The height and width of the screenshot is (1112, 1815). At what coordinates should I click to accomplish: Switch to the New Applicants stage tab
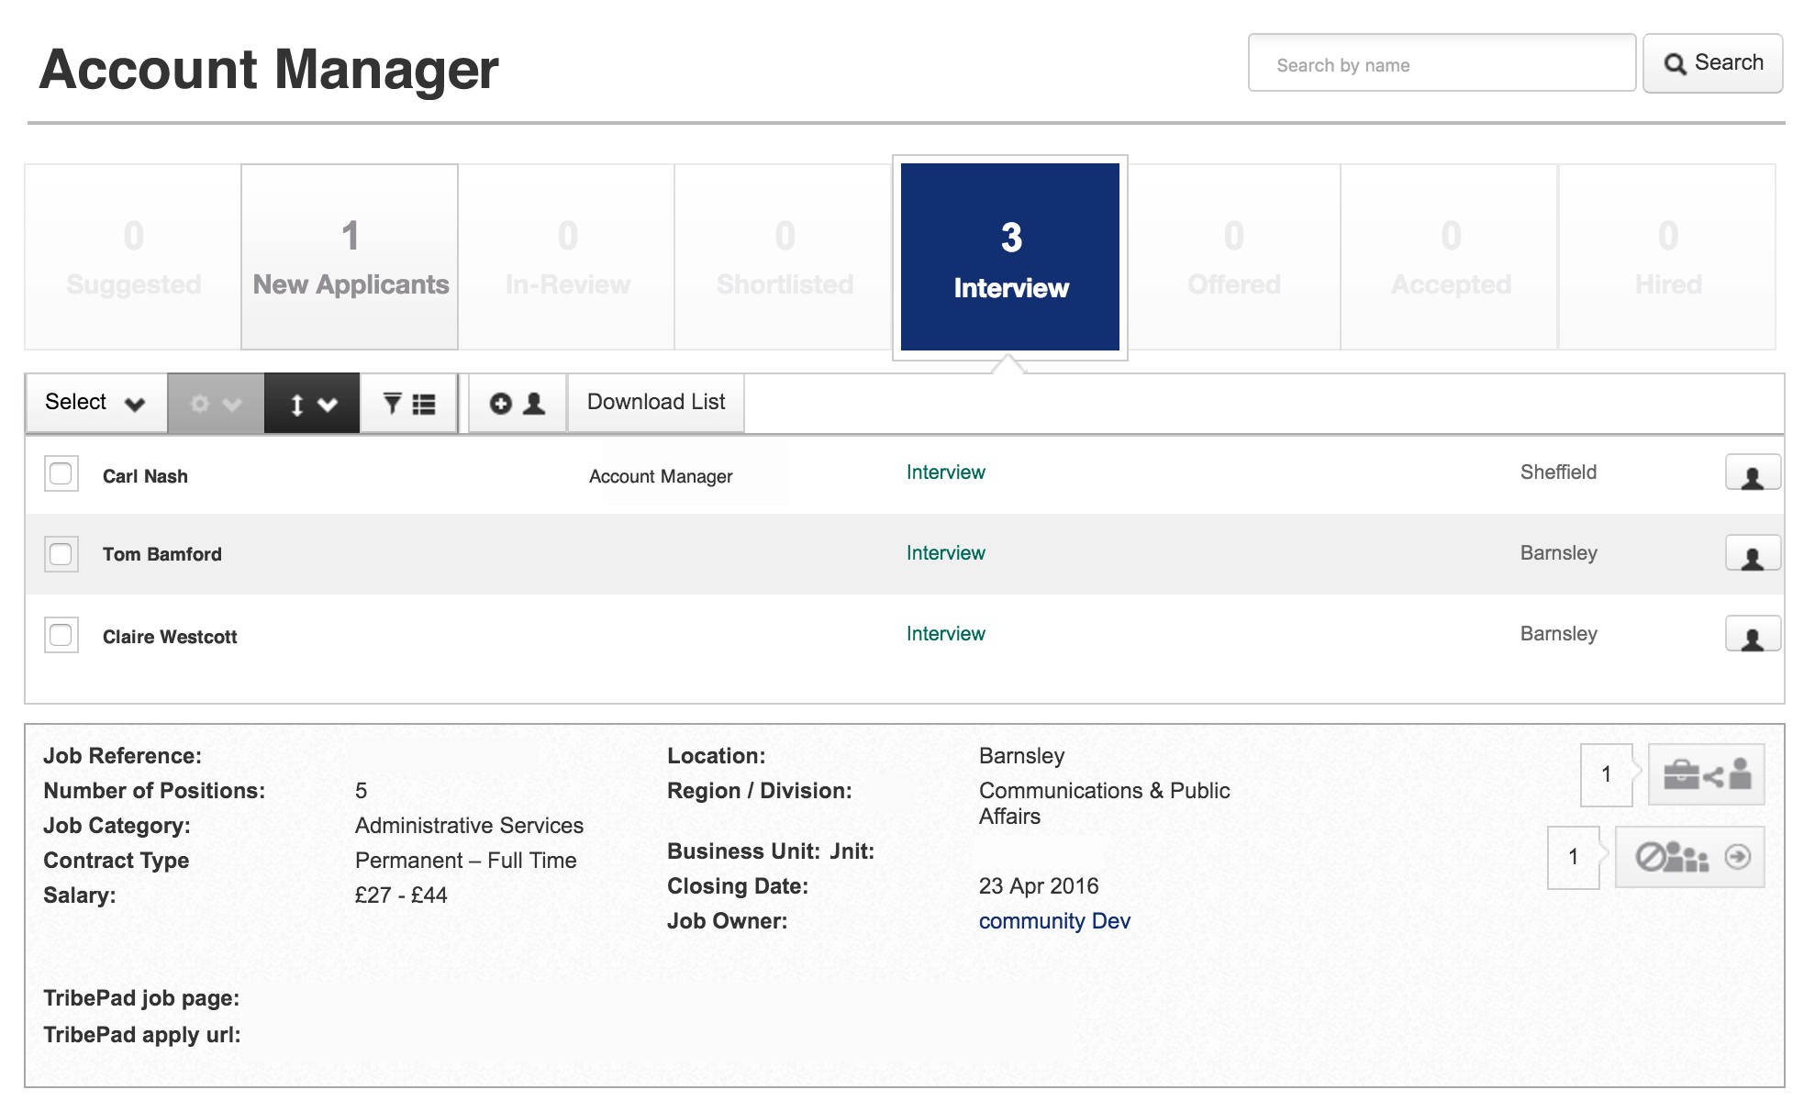tap(350, 258)
